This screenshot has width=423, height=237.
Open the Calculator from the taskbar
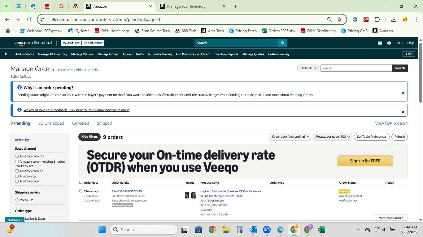239,230
